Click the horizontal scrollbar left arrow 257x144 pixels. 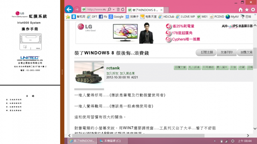tap(69, 136)
